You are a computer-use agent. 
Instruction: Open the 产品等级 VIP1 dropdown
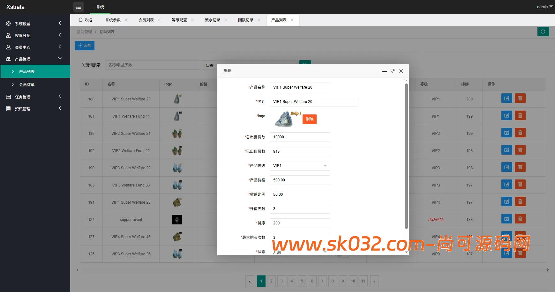[x=300, y=166]
